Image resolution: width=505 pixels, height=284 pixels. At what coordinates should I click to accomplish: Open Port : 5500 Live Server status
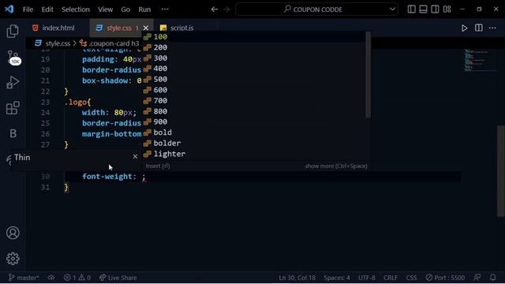click(x=445, y=278)
